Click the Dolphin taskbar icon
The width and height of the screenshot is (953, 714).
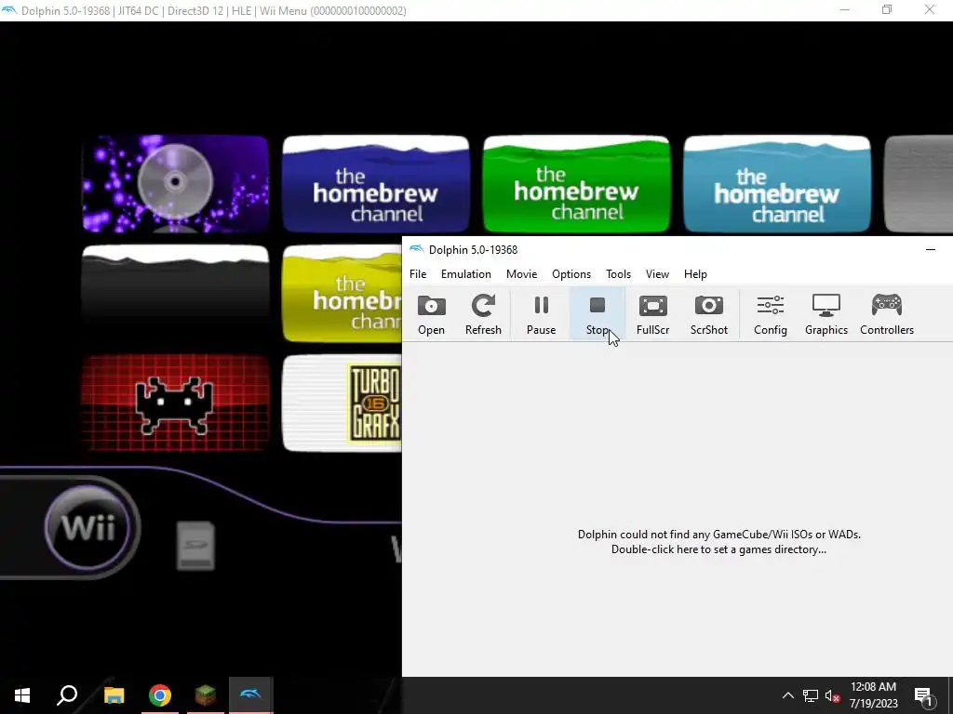(x=251, y=695)
